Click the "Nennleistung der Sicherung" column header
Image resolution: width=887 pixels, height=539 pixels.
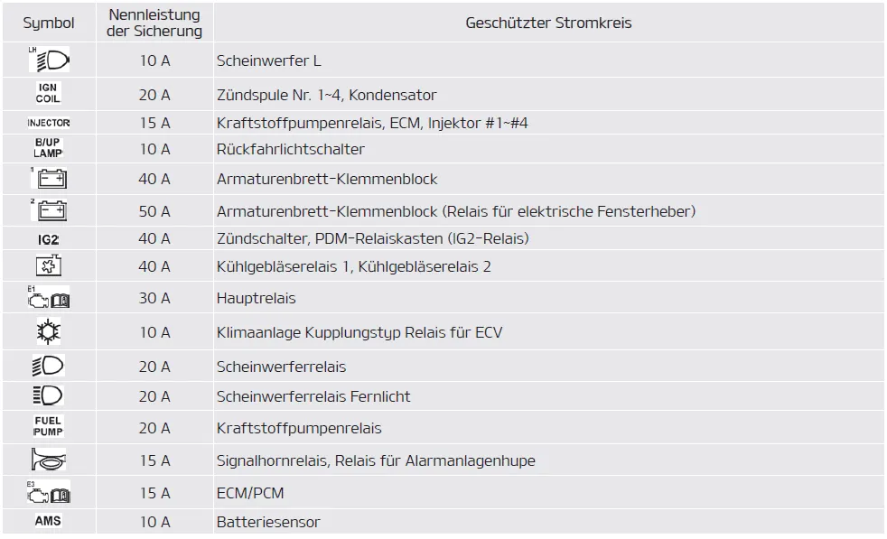(154, 23)
